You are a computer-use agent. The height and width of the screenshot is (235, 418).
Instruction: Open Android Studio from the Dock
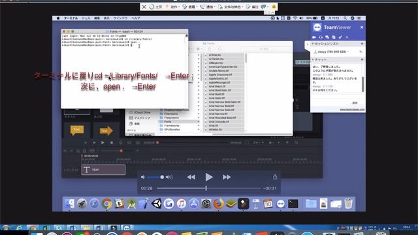131,204
